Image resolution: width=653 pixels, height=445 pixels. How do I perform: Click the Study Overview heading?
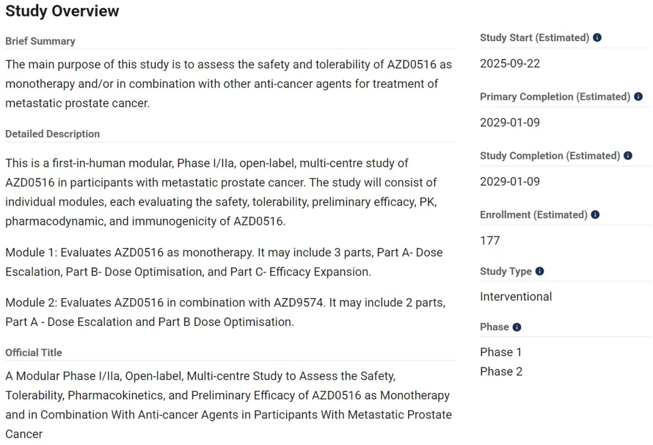click(x=62, y=11)
